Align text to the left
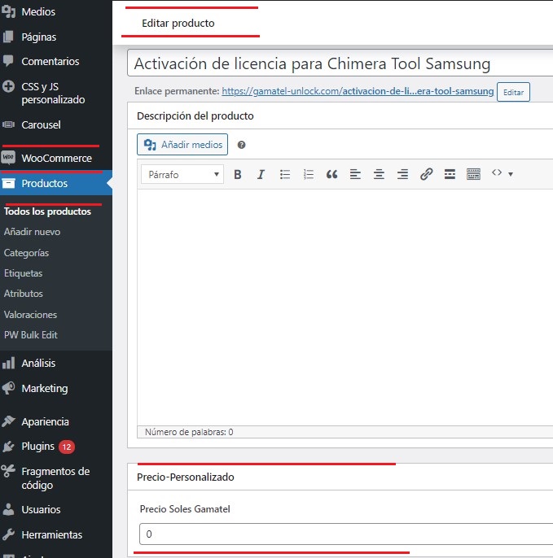 (x=355, y=174)
